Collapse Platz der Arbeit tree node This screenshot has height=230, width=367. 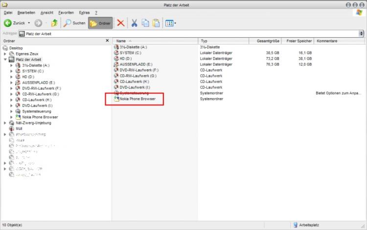5,60
